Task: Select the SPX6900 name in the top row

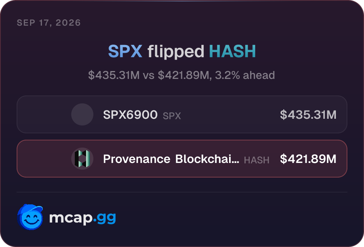Action: pyautogui.click(x=130, y=114)
